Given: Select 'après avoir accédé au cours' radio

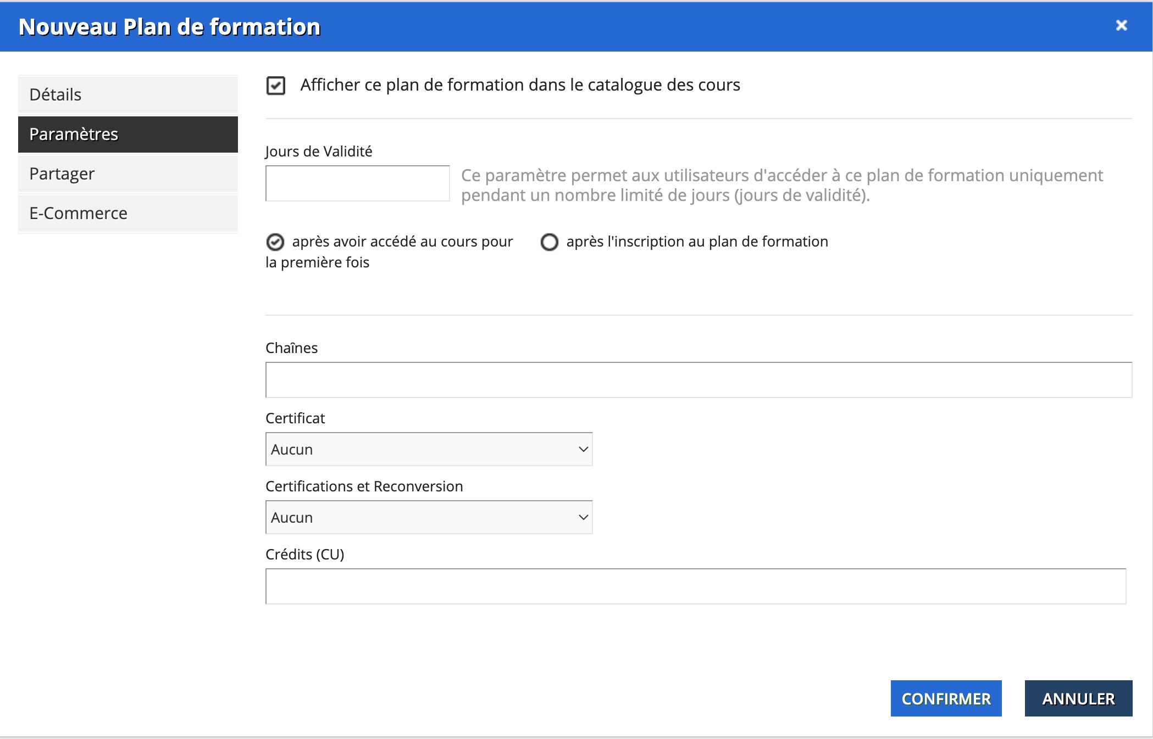Looking at the screenshot, I should (x=275, y=242).
